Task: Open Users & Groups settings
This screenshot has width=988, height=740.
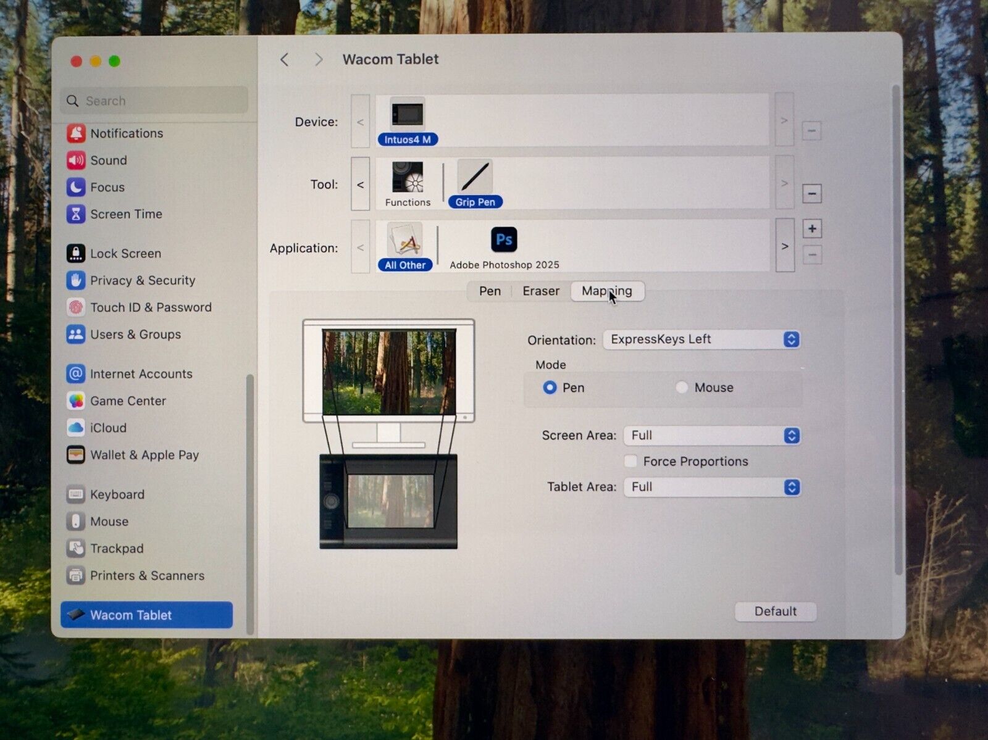Action: [124, 335]
